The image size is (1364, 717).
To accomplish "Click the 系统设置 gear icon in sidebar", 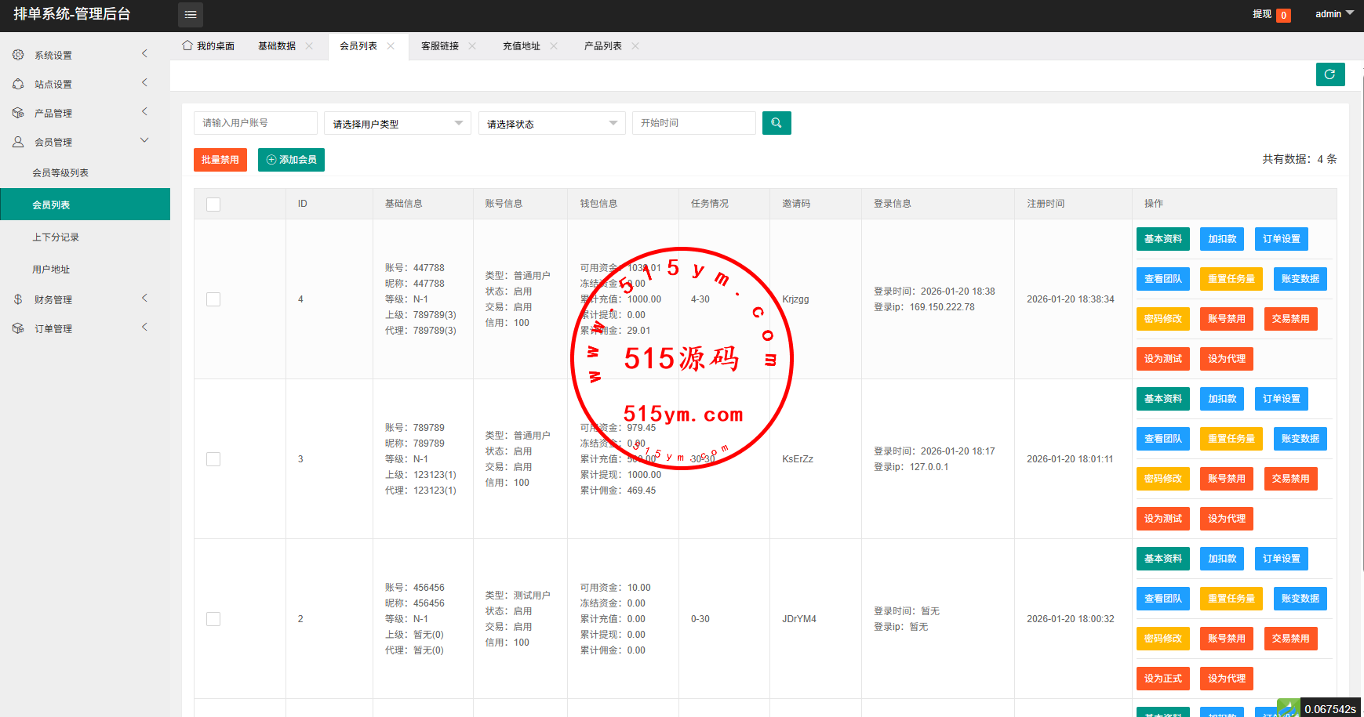I will coord(18,55).
